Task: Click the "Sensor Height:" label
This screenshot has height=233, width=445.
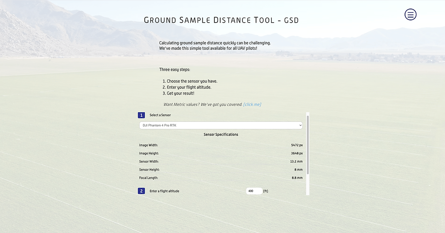Action: click(x=149, y=170)
